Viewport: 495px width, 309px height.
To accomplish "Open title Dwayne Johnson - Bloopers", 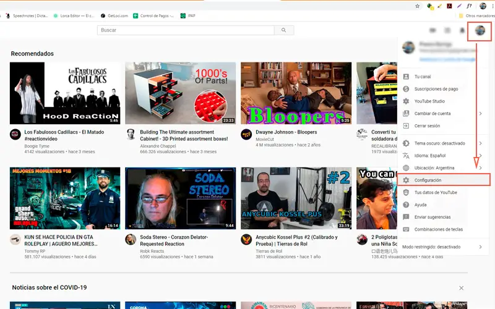I will tap(286, 132).
